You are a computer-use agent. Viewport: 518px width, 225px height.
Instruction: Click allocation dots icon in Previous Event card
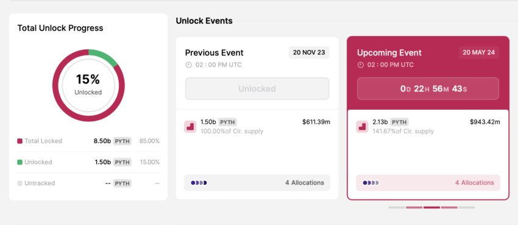pyautogui.click(x=199, y=183)
